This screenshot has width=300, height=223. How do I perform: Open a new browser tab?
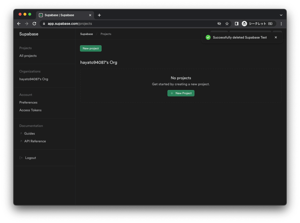point(99,15)
